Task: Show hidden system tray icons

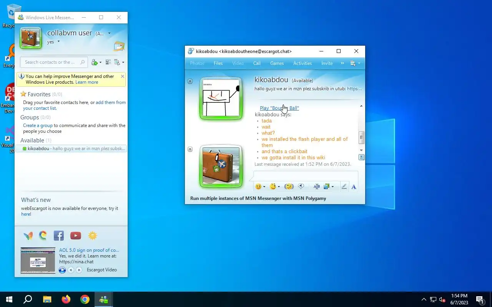Action: point(424,299)
